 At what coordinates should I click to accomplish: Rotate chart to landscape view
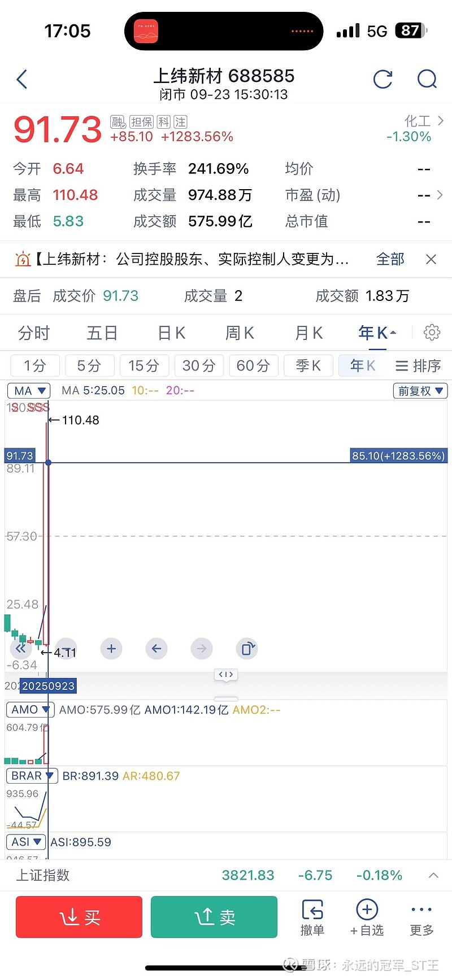(248, 649)
